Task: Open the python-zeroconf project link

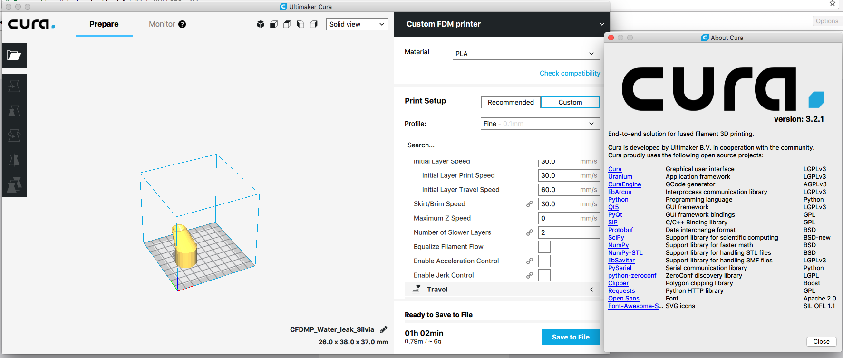Action: pos(632,276)
